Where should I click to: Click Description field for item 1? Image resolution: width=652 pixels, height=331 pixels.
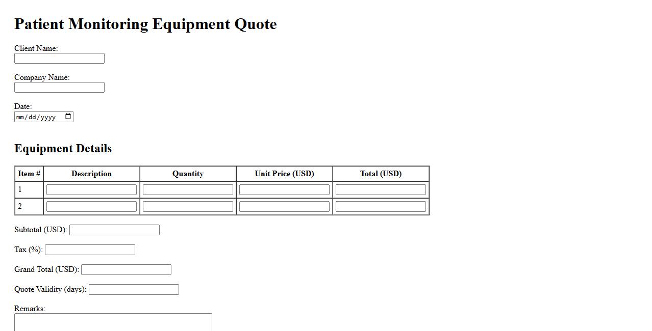tap(91, 190)
